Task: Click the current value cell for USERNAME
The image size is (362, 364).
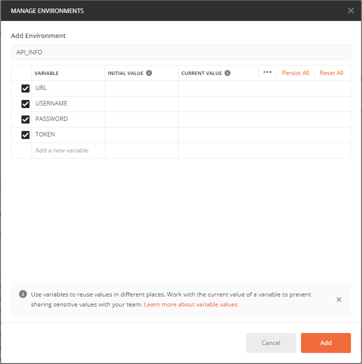Action: point(264,104)
